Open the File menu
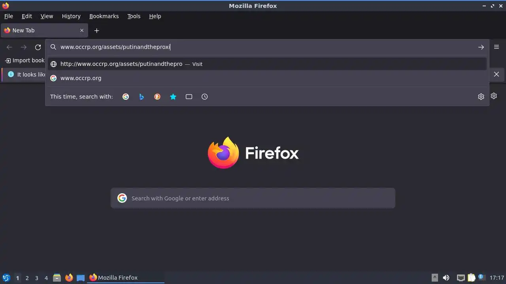The image size is (506, 284). (9, 16)
